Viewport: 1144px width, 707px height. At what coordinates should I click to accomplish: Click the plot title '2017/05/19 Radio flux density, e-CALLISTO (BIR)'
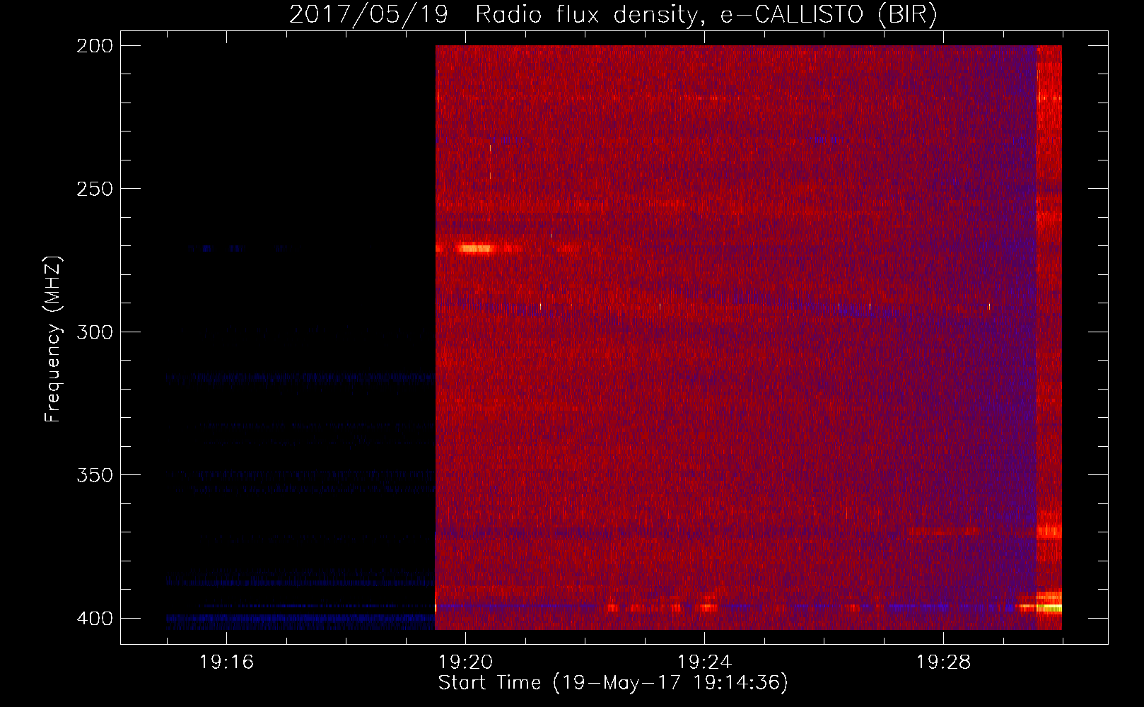point(613,14)
